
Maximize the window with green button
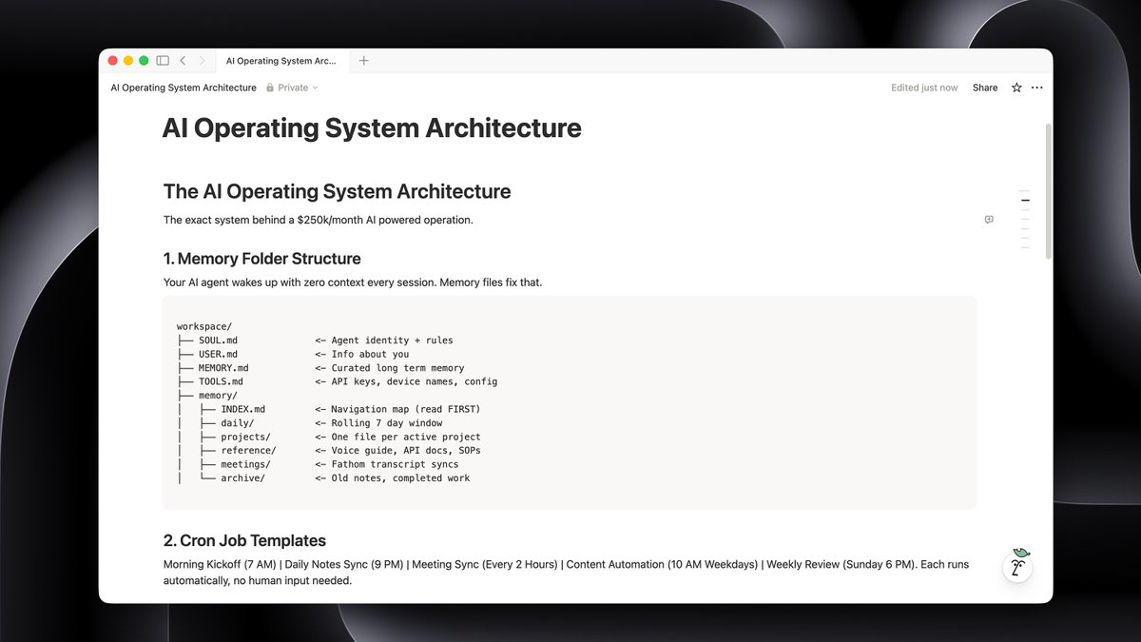pyautogui.click(x=144, y=61)
